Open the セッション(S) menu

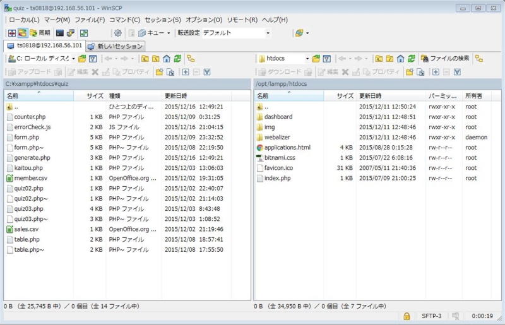tap(163, 20)
